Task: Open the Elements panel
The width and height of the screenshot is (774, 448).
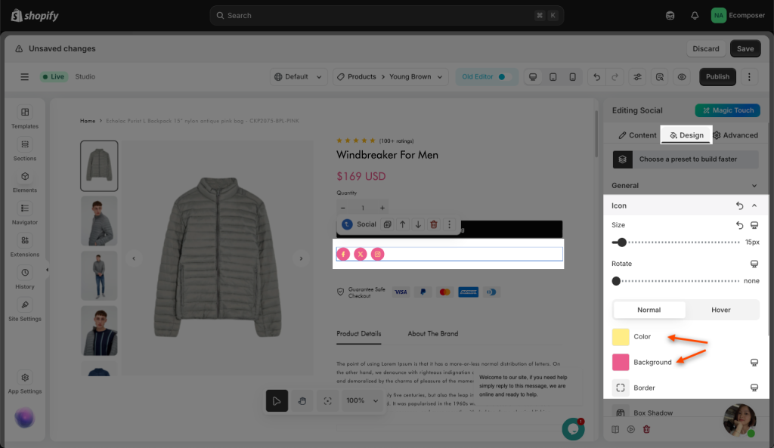Action: [25, 181]
